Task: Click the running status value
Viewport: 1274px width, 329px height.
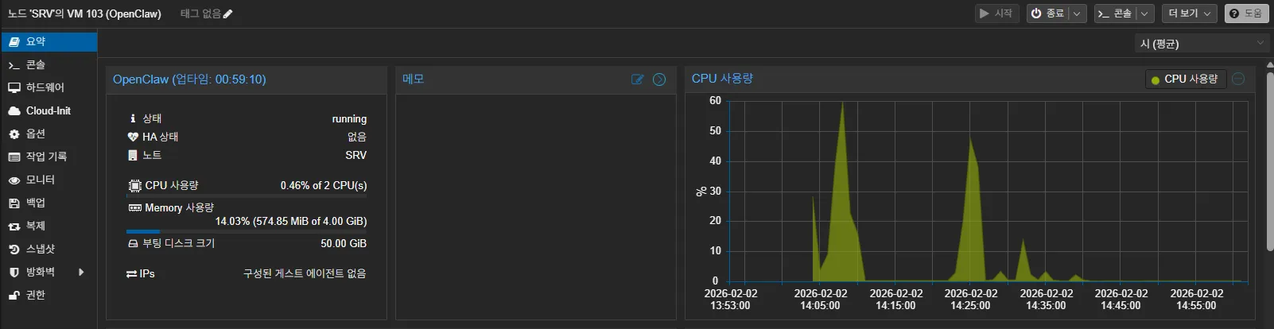Action: [x=349, y=118]
